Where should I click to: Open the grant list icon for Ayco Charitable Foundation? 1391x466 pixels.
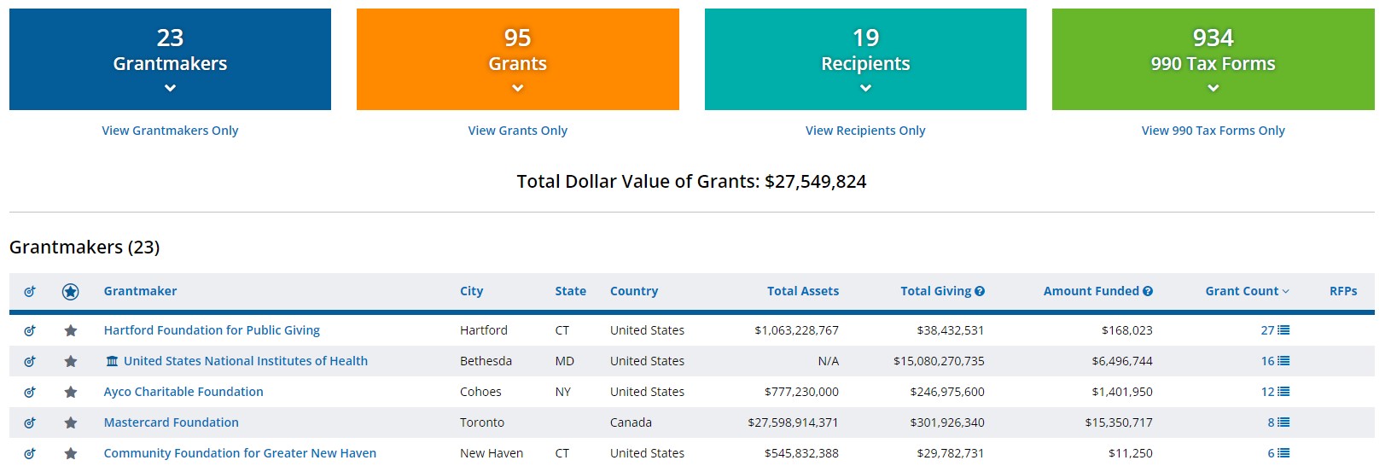pyautogui.click(x=1283, y=392)
